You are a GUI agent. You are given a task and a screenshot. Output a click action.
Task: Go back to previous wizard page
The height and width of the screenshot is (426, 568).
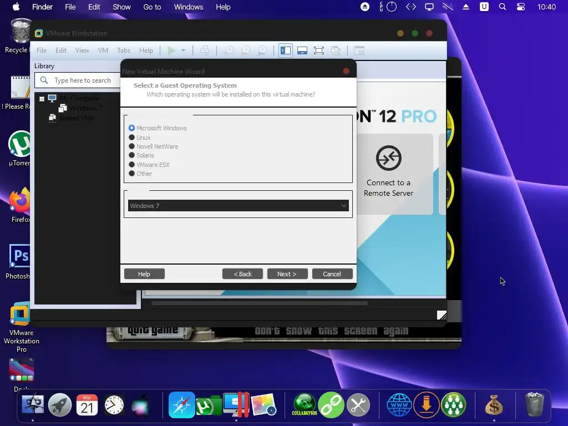242,274
